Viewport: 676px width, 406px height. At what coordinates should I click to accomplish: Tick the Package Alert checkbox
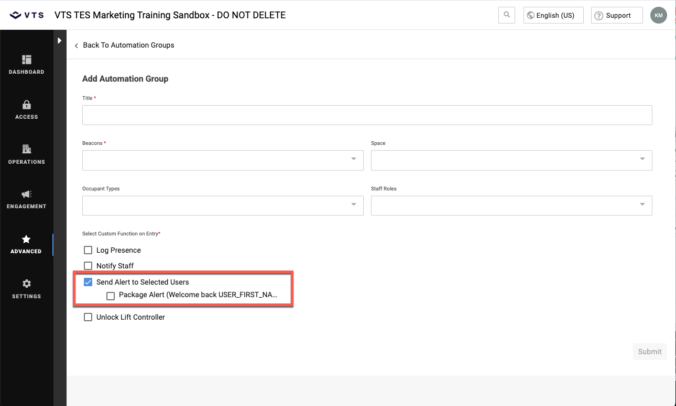pos(111,296)
